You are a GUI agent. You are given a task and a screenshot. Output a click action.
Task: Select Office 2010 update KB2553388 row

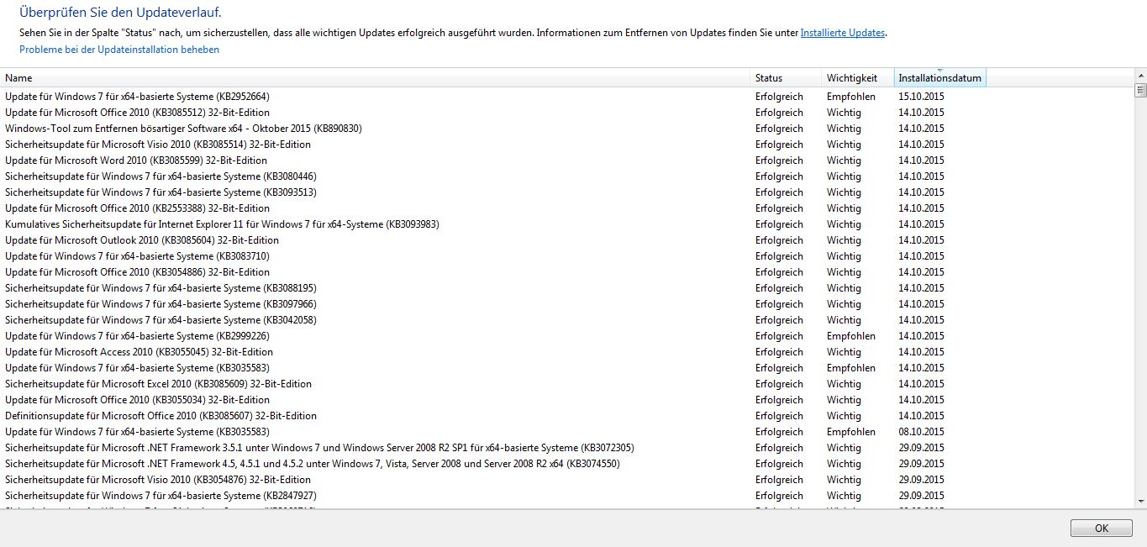(x=567, y=208)
